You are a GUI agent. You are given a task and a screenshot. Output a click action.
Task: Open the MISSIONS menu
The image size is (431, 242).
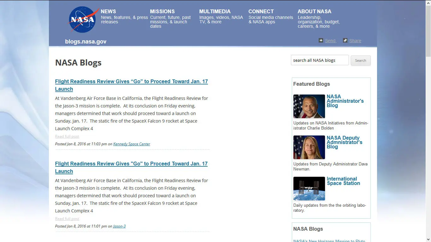162,11
